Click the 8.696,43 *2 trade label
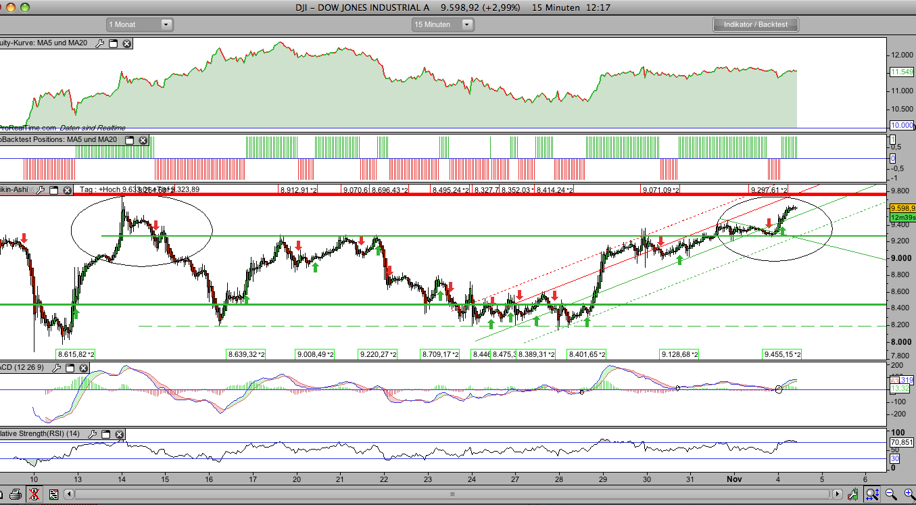The image size is (916, 505). tap(390, 190)
